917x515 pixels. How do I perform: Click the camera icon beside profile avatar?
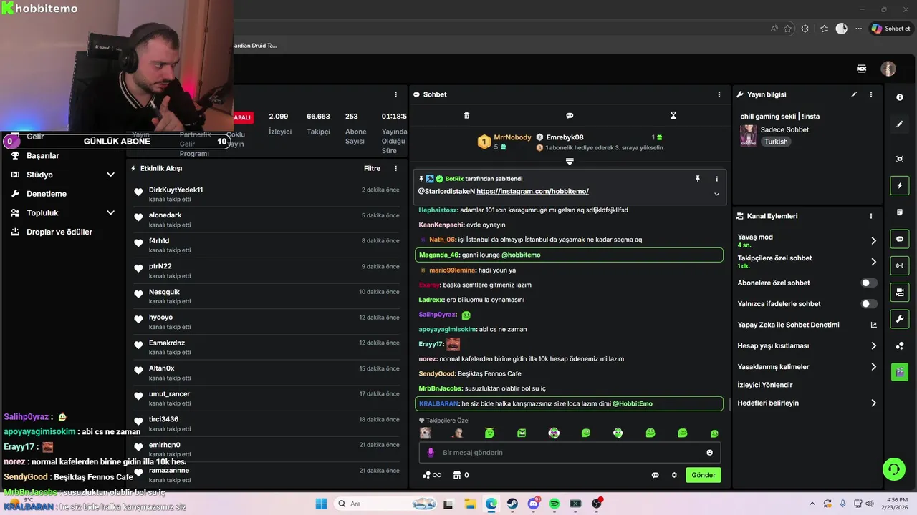(862, 69)
